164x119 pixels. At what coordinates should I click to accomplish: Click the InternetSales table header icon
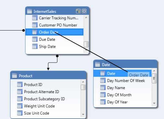pyautogui.click(x=29, y=11)
